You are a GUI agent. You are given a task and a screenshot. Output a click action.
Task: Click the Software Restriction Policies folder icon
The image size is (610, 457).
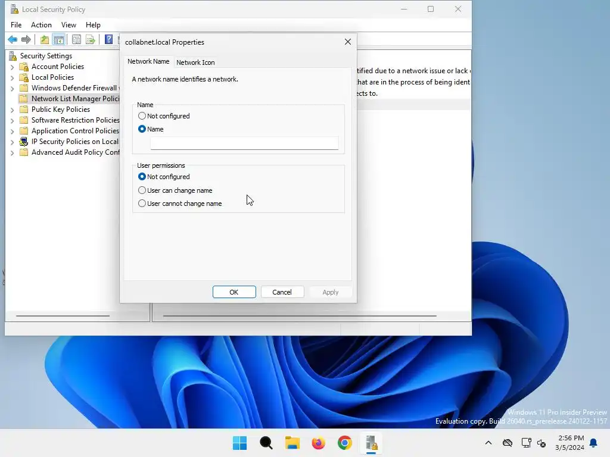pos(24,120)
